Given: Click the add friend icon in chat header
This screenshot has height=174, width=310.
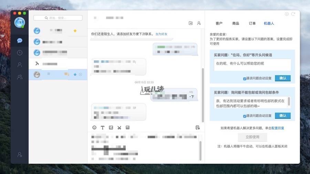Looking at the screenshot, I should (199, 23).
